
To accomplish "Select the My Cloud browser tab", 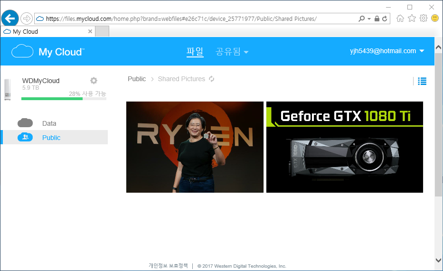I will tap(47, 31).
